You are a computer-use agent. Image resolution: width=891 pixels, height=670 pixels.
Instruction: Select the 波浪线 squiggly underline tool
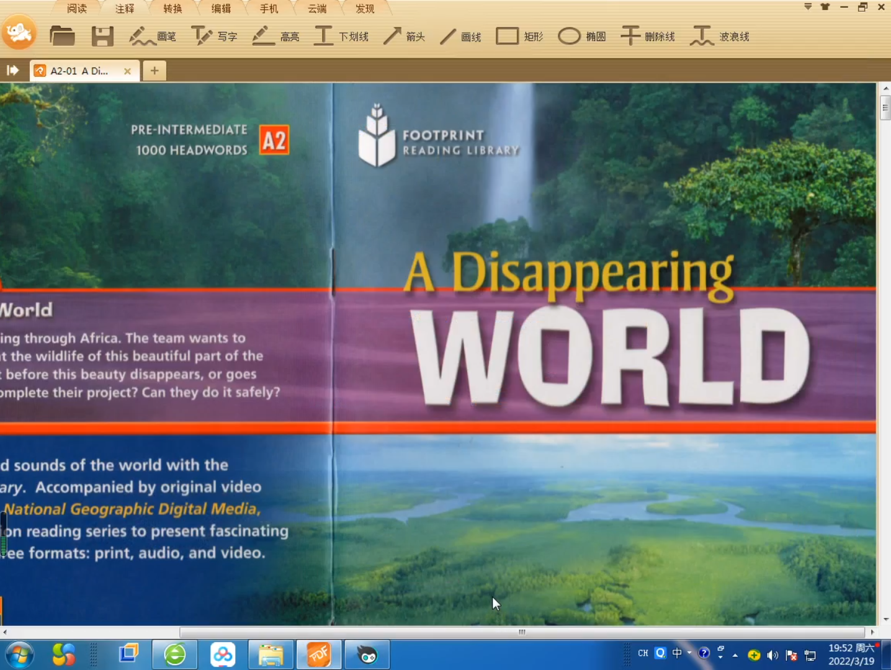coord(720,37)
